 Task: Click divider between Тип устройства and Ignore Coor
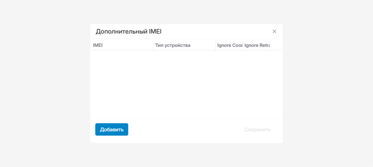(x=216, y=45)
